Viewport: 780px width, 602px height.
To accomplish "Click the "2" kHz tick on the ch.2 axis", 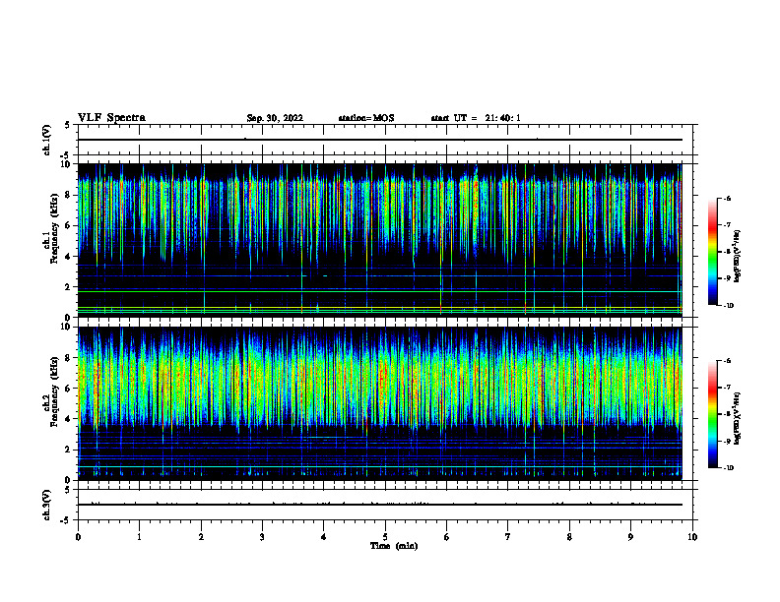I will [x=69, y=450].
